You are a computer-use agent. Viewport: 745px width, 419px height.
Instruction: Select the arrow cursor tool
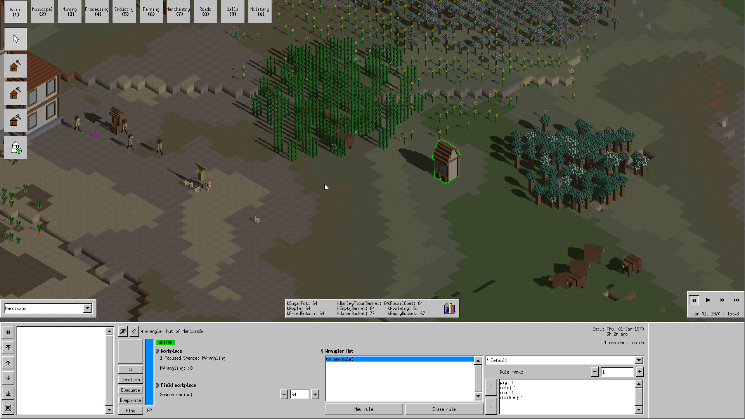coord(16,39)
